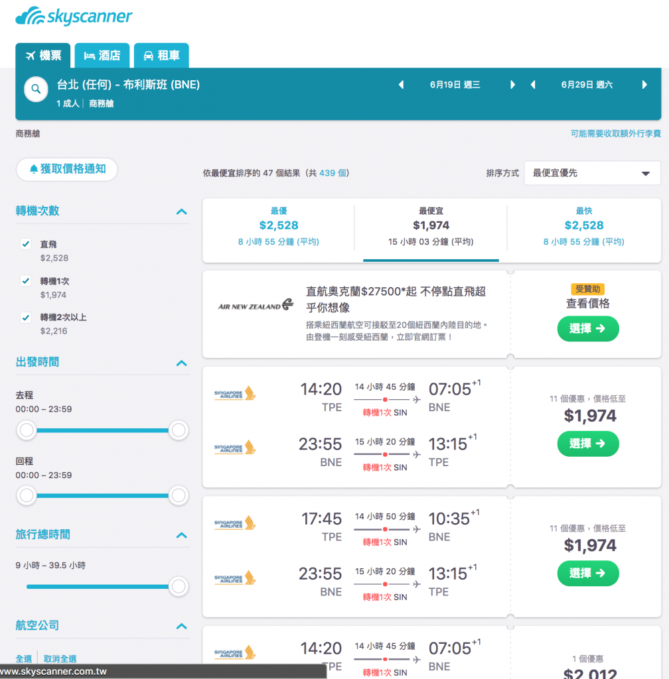Open 可能需要收取額外行李費 link

(x=615, y=133)
